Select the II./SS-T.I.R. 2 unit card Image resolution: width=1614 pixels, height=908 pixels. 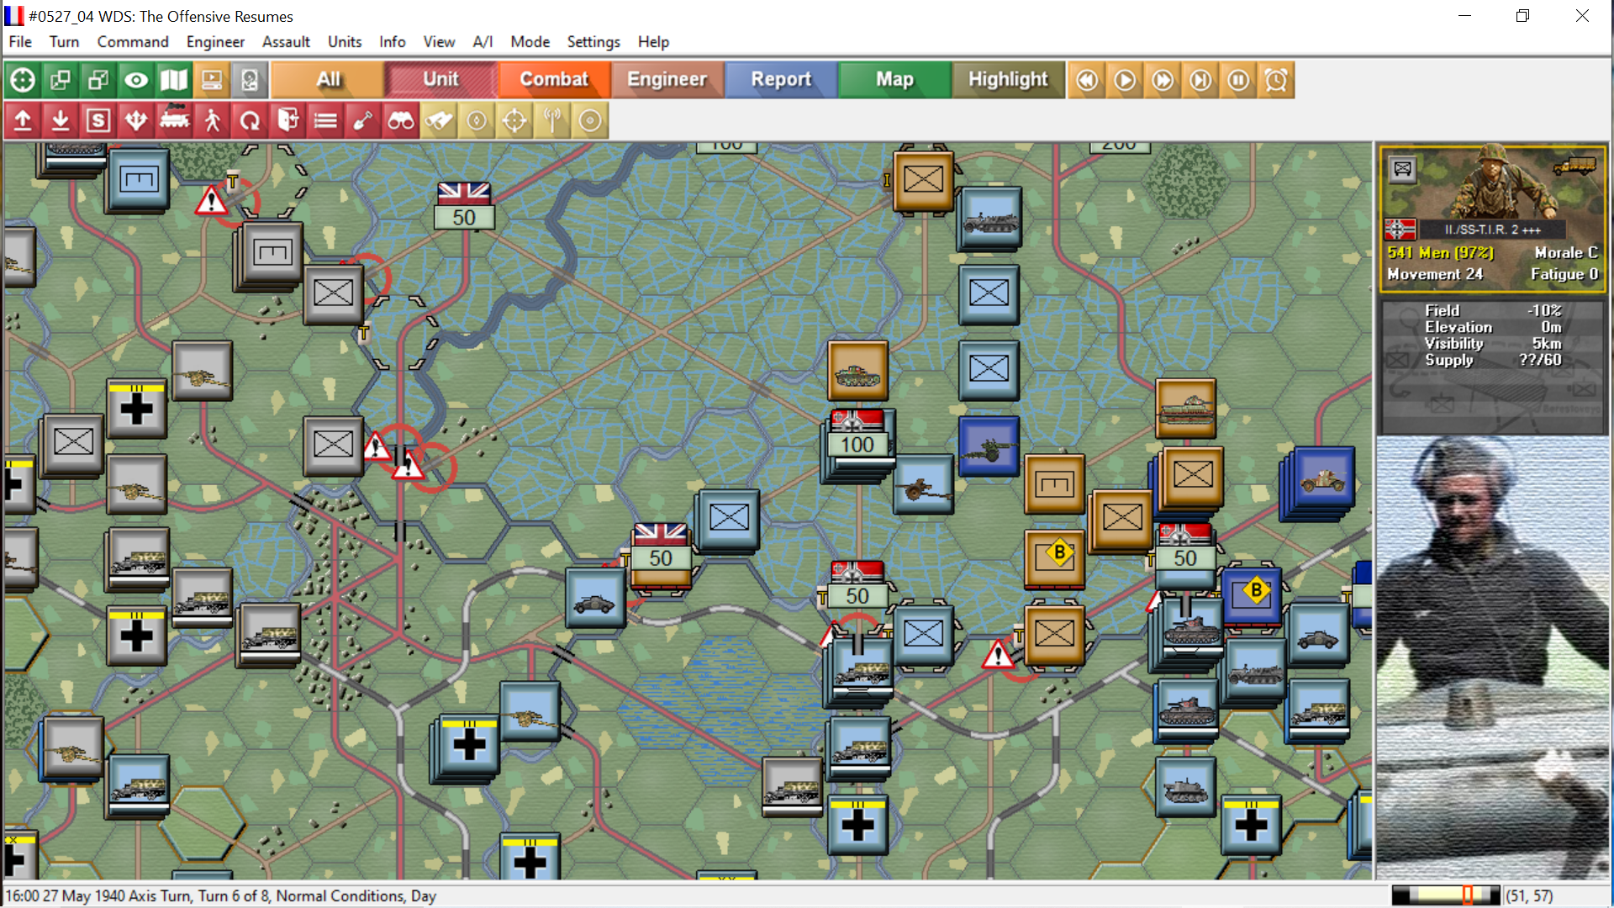click(1493, 219)
